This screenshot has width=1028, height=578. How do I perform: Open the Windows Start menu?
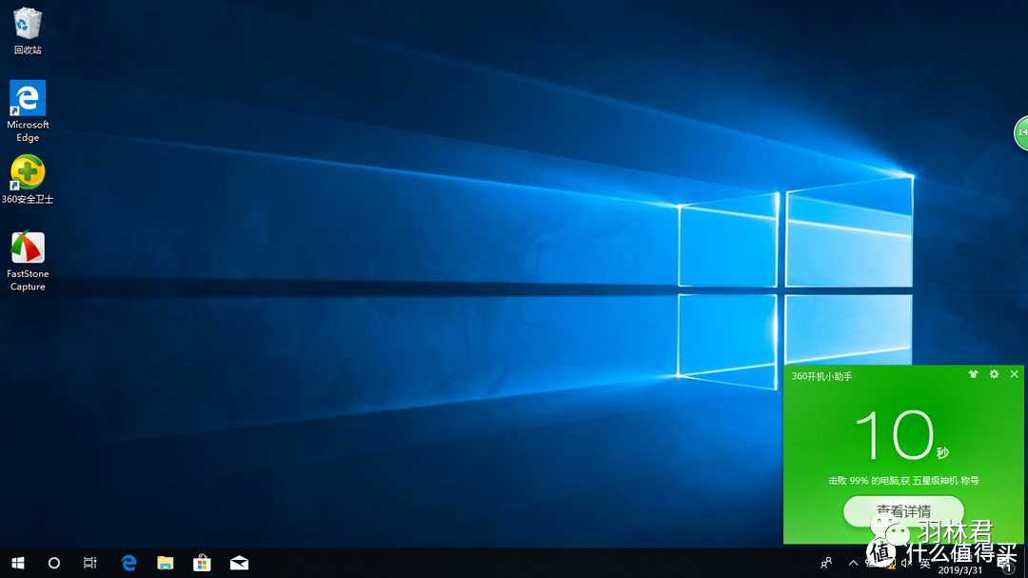(18, 563)
